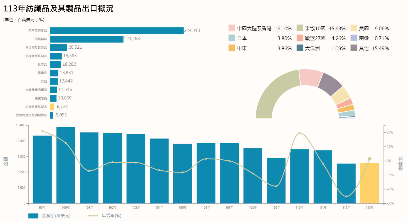Select the 美國 legend swatch
Image resolution: width=407 pixels, height=222 pixels.
[x=354, y=28]
